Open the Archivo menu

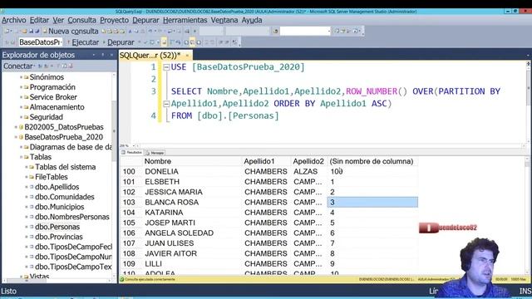coord(14,20)
